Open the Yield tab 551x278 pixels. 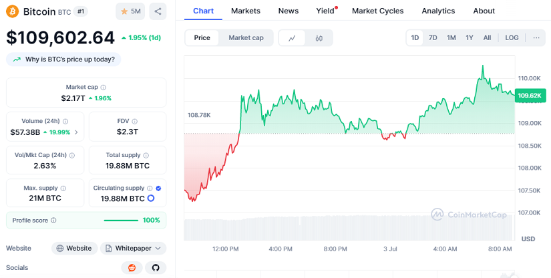[x=325, y=11]
